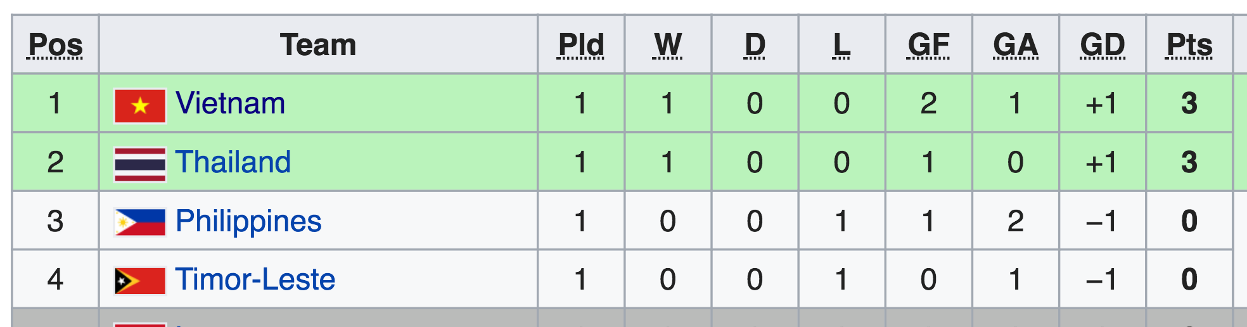Click the Team column header
The height and width of the screenshot is (327, 1247).
[318, 45]
